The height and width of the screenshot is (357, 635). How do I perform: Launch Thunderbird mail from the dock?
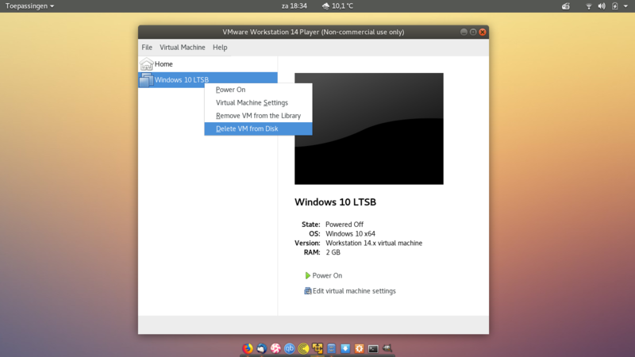(262, 348)
